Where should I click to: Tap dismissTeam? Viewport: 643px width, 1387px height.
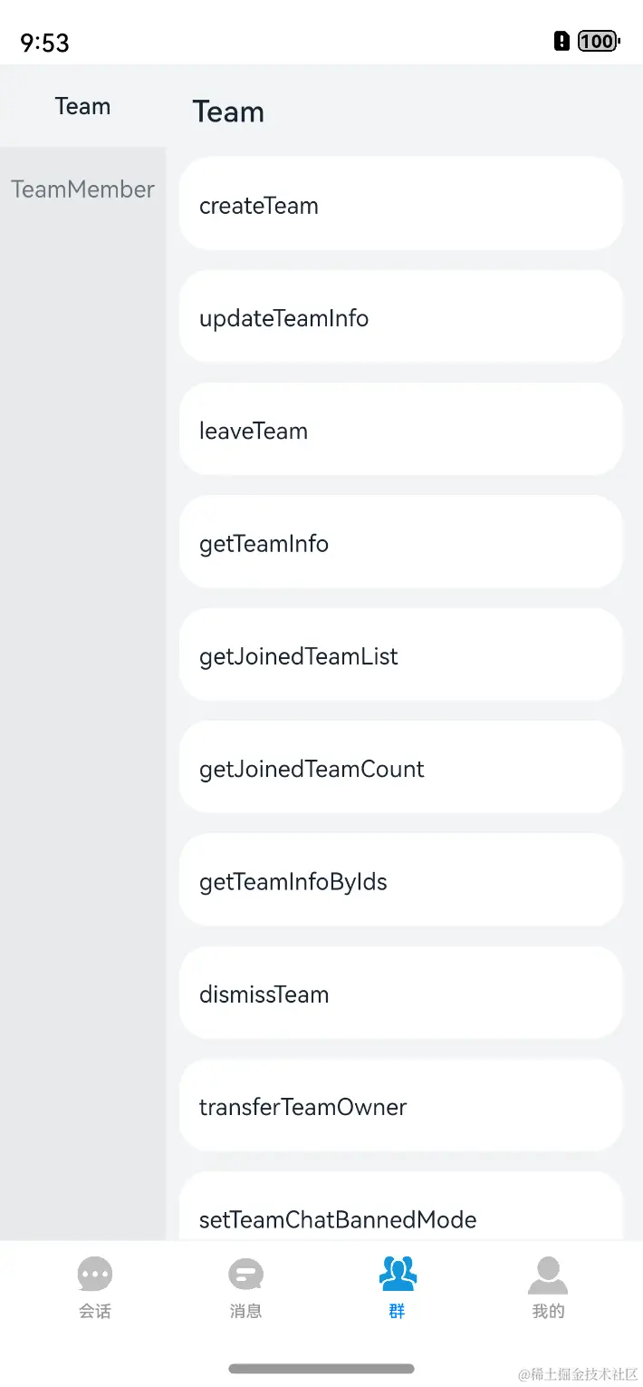401,993
